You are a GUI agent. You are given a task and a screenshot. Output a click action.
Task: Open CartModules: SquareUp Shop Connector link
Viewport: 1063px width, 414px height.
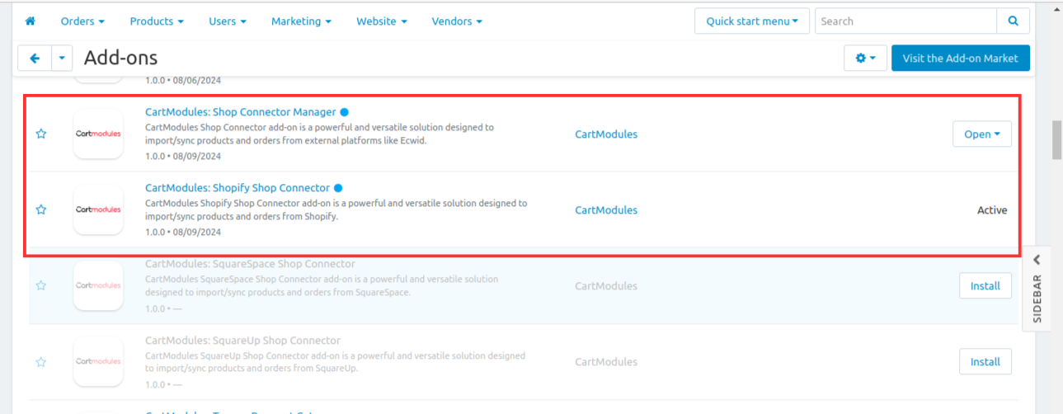coord(242,340)
